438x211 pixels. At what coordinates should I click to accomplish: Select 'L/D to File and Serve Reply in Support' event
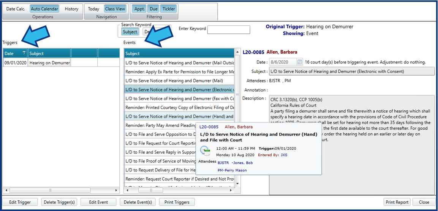point(160,152)
